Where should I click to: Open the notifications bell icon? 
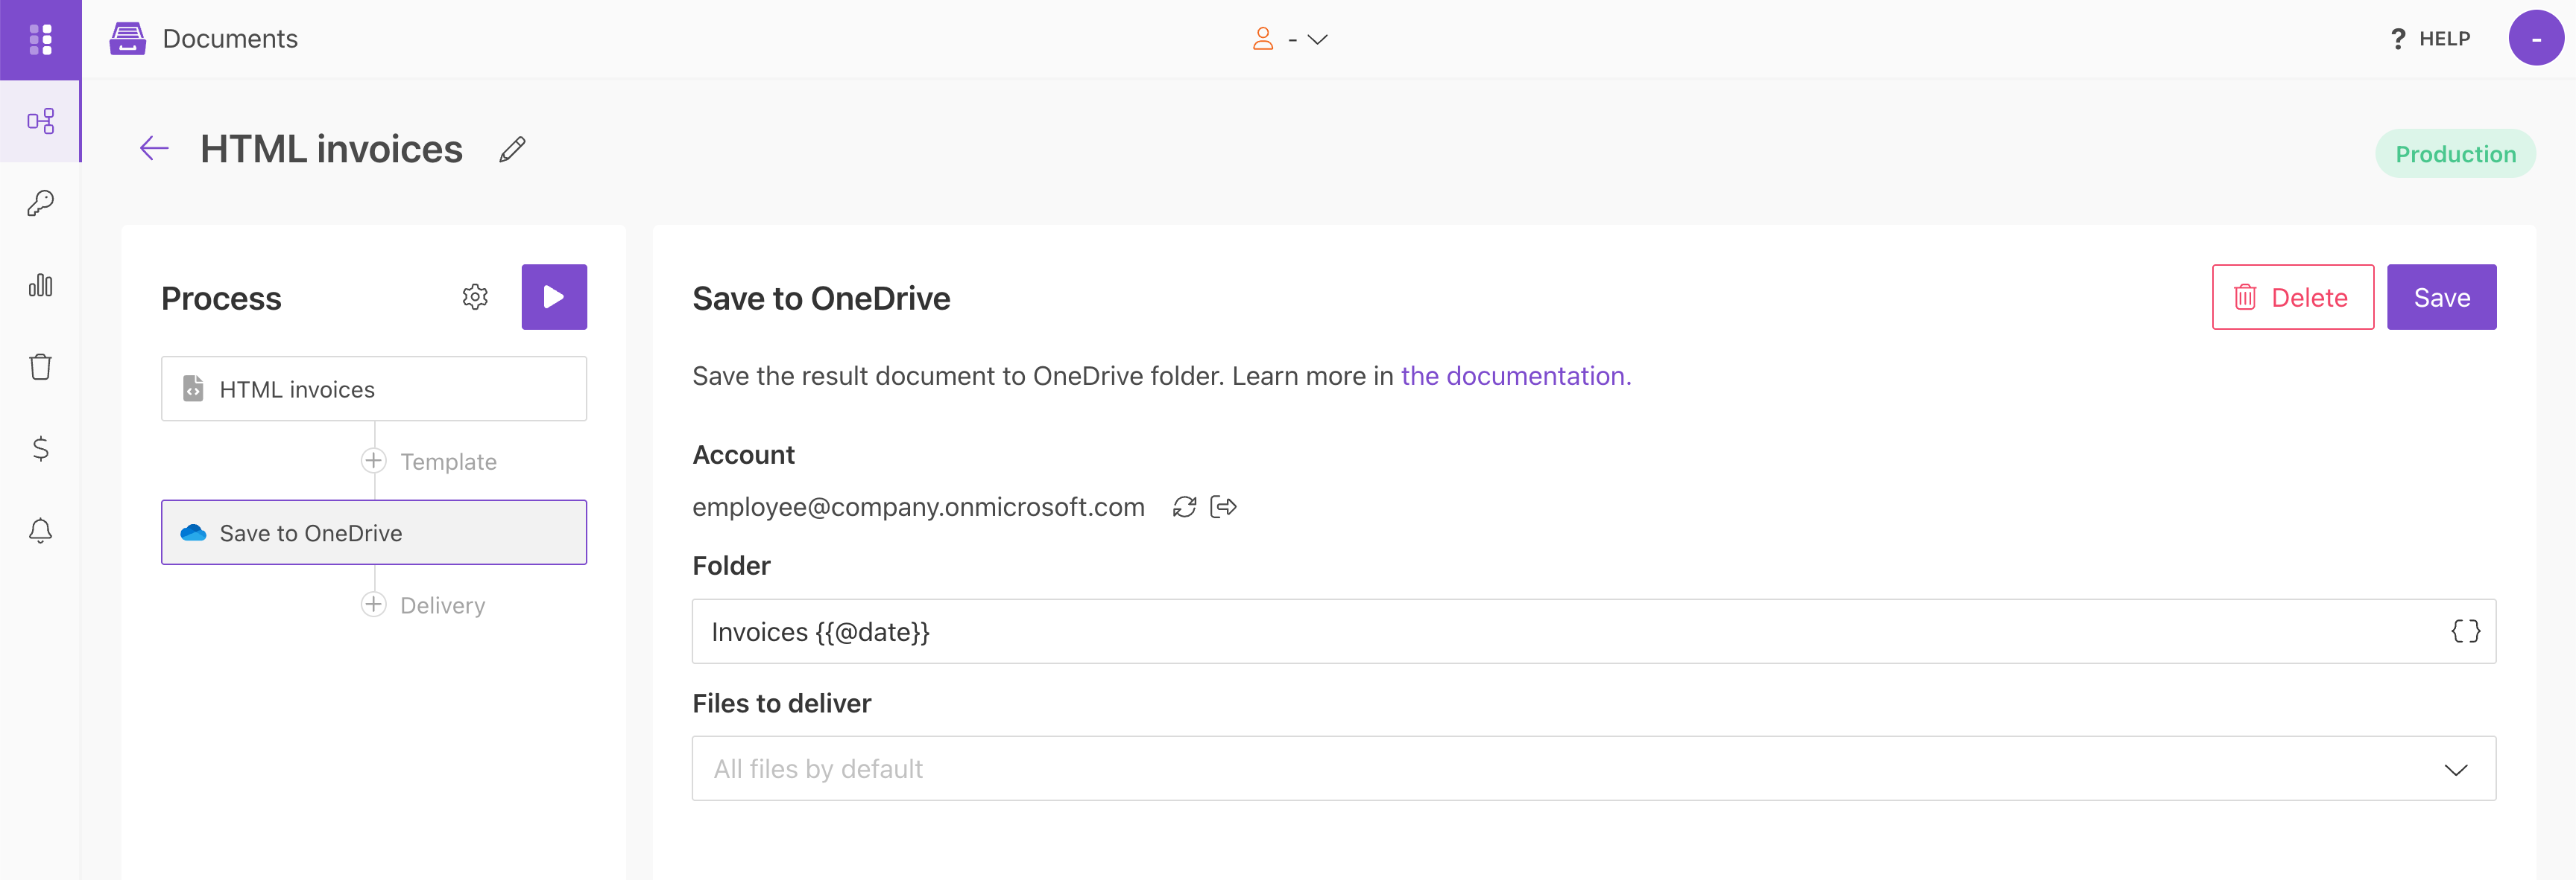click(x=40, y=530)
